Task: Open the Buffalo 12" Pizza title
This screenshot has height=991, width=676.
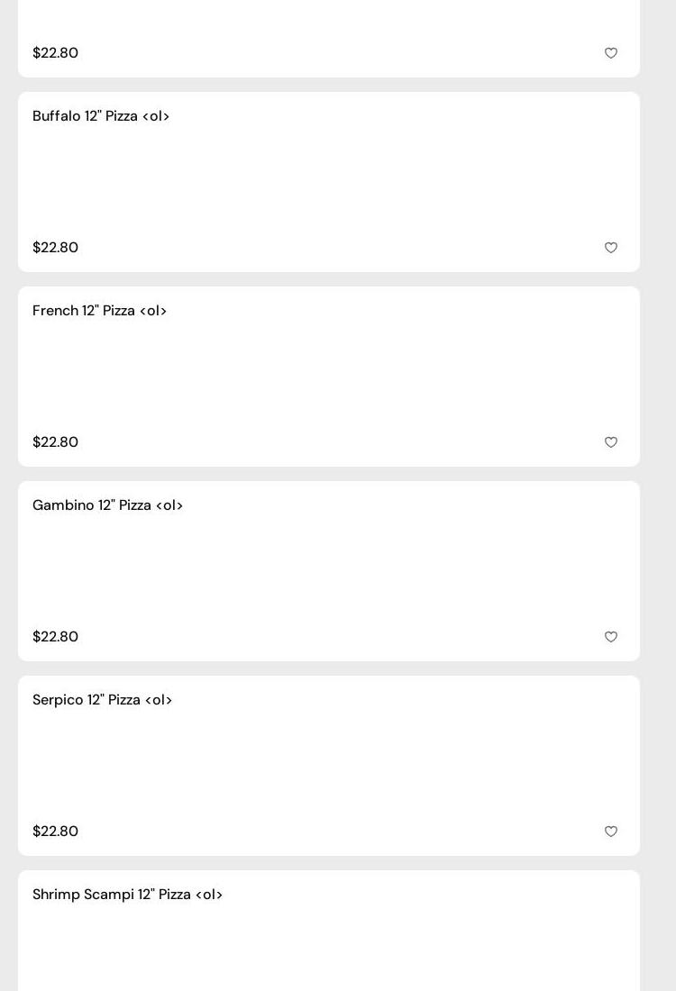Action: pyautogui.click(x=101, y=116)
